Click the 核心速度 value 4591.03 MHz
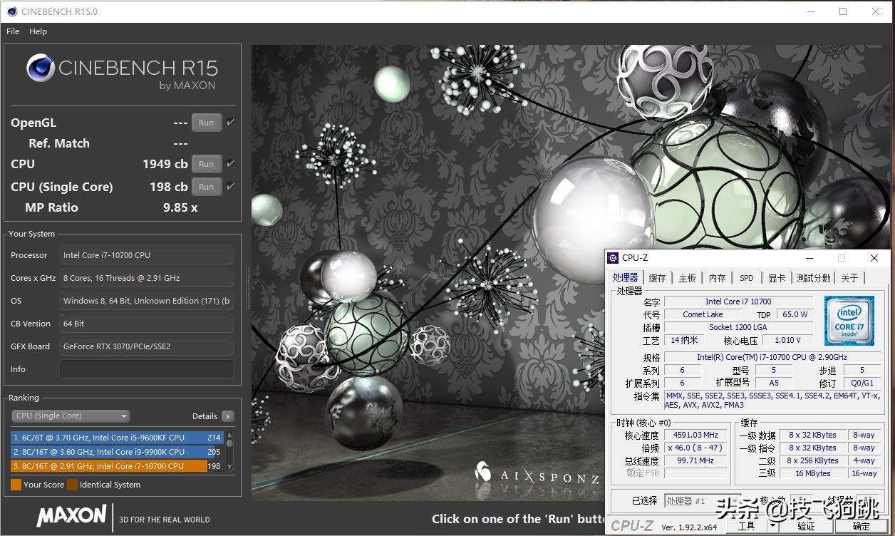 coord(695,435)
